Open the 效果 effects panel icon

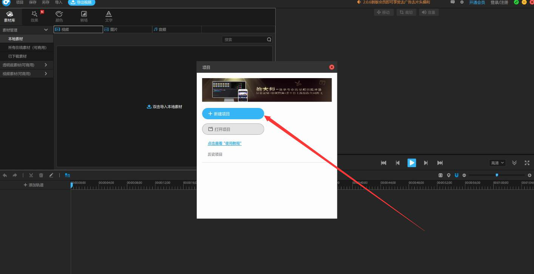point(34,16)
